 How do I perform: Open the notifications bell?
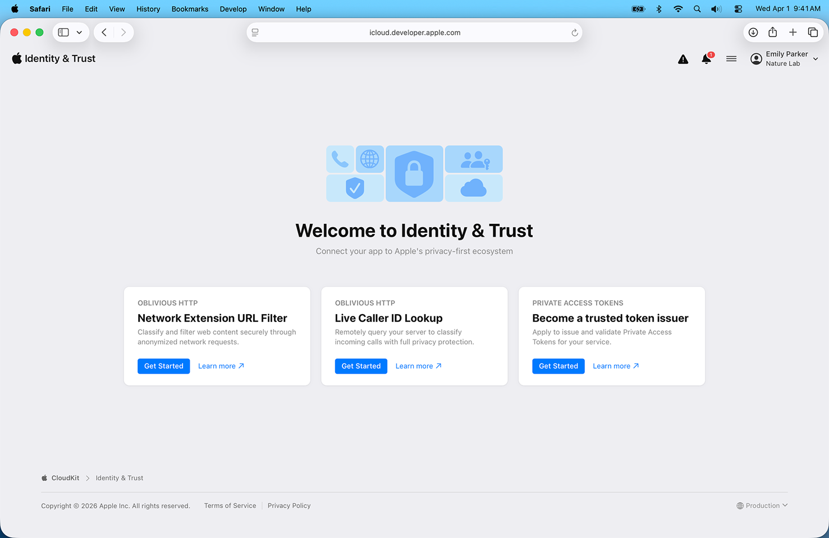[x=707, y=58]
